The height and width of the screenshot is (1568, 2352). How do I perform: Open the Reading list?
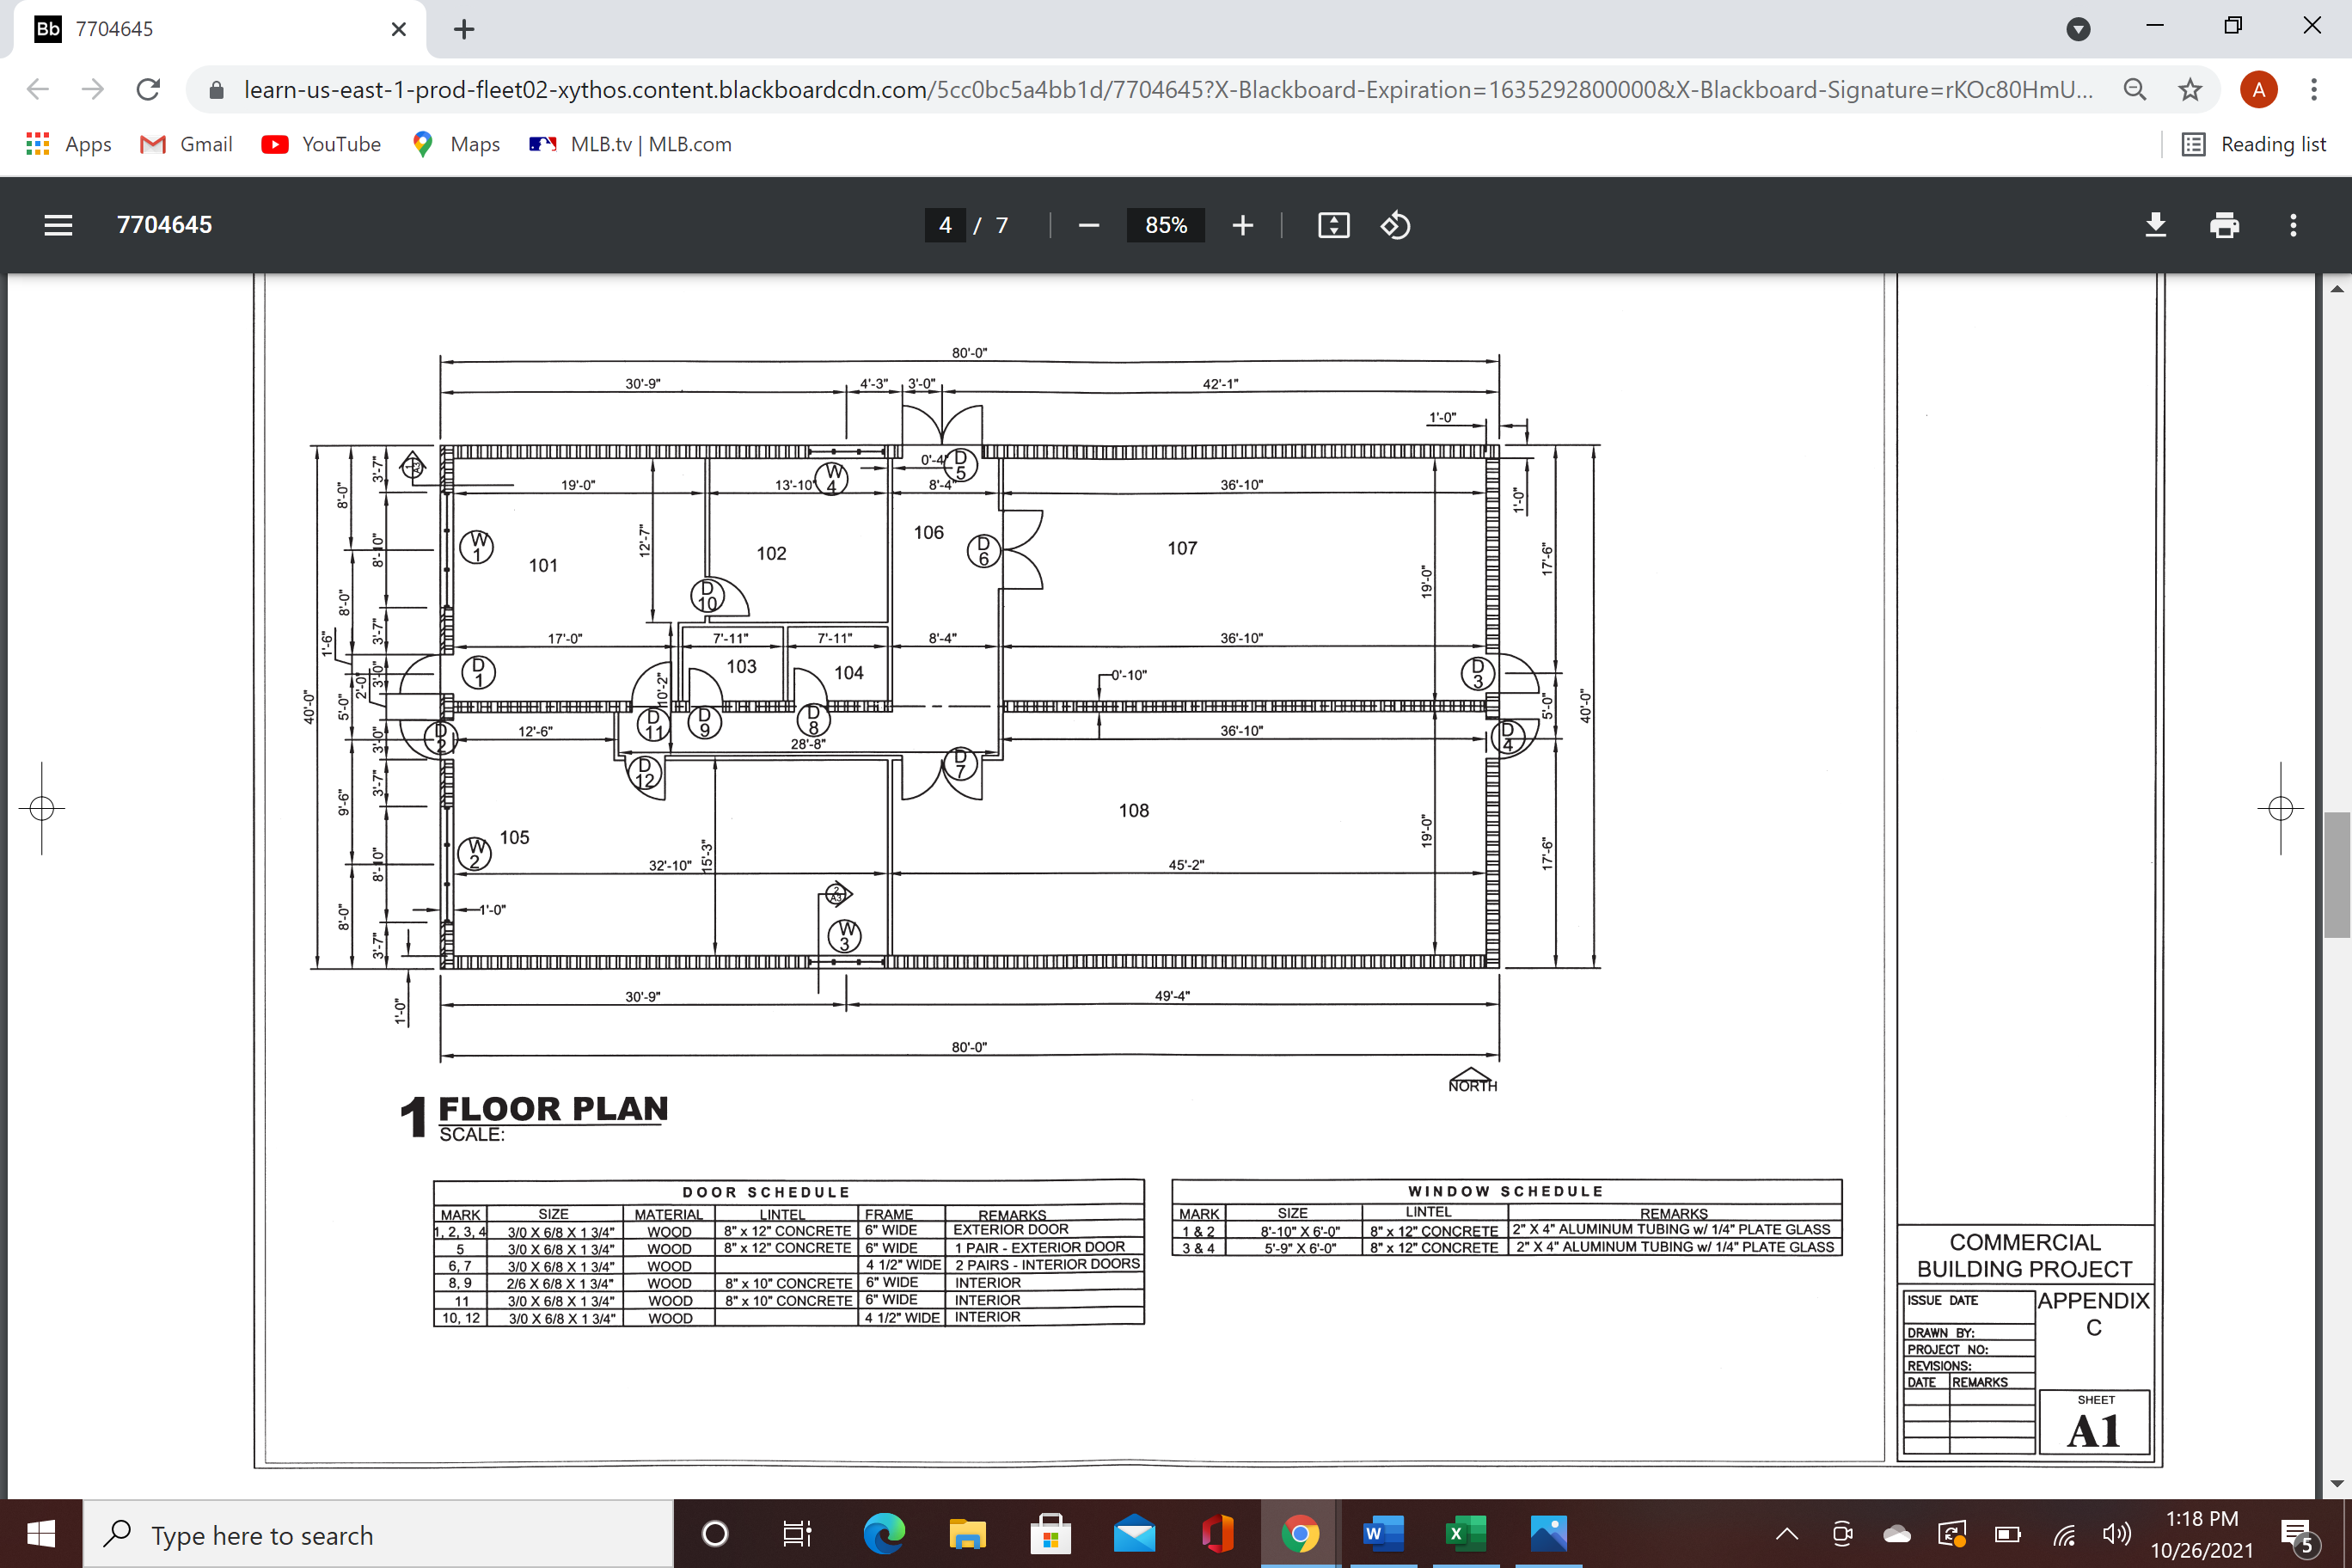coord(2254,144)
